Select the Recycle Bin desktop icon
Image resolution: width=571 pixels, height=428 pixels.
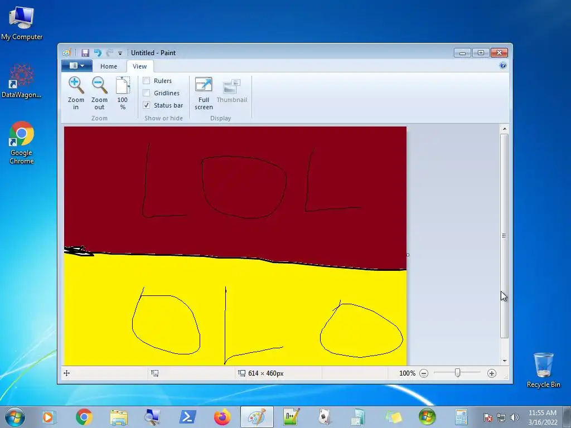[x=543, y=370]
